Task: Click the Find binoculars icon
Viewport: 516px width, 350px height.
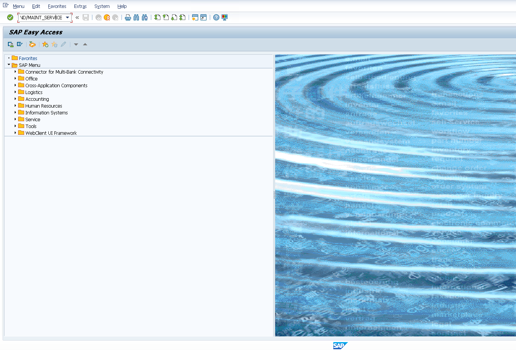Action: tap(136, 17)
